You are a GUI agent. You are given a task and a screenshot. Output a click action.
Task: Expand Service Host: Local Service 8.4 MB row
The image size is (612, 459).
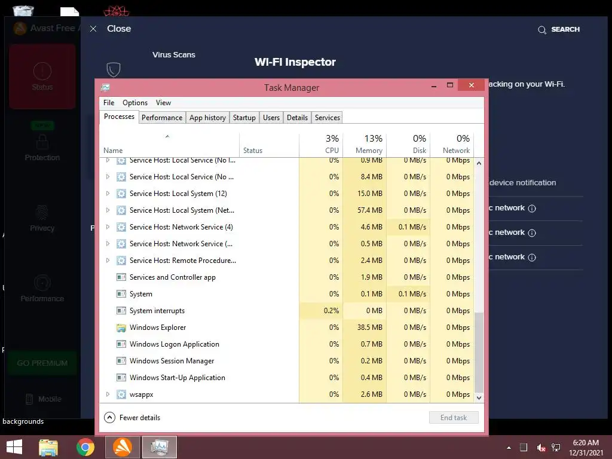[x=108, y=177]
